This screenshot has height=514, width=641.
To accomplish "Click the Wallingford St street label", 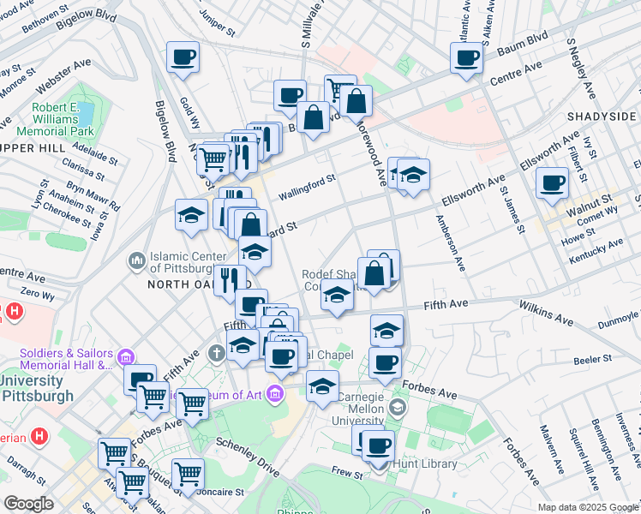I will 307,187.
